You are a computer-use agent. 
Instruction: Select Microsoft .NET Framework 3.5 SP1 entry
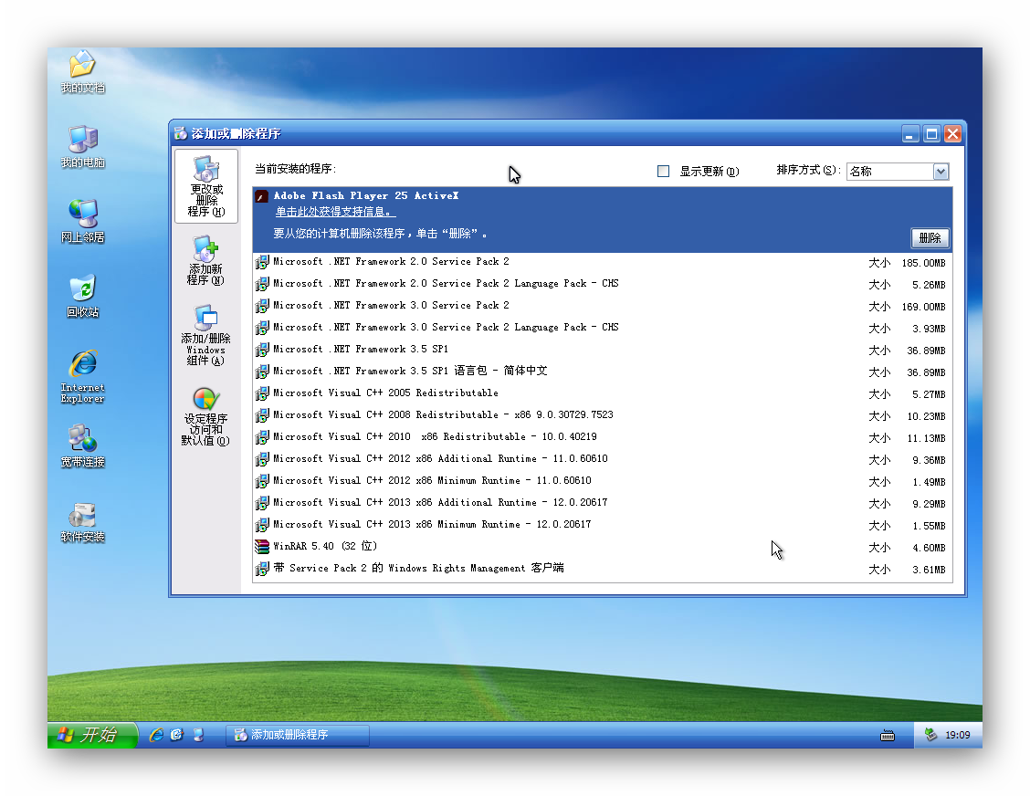(x=603, y=350)
